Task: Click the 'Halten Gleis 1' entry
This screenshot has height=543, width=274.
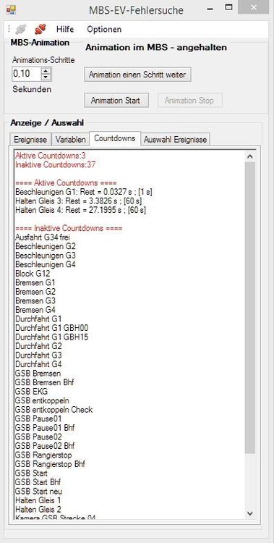Action: pos(38,500)
